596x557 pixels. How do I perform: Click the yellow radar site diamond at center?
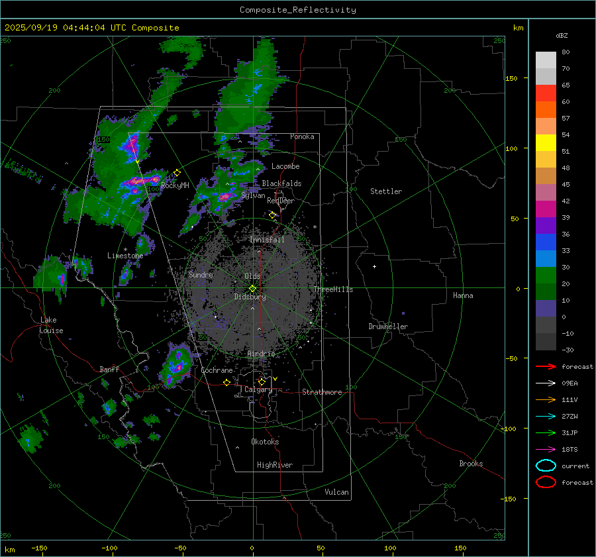[252, 288]
